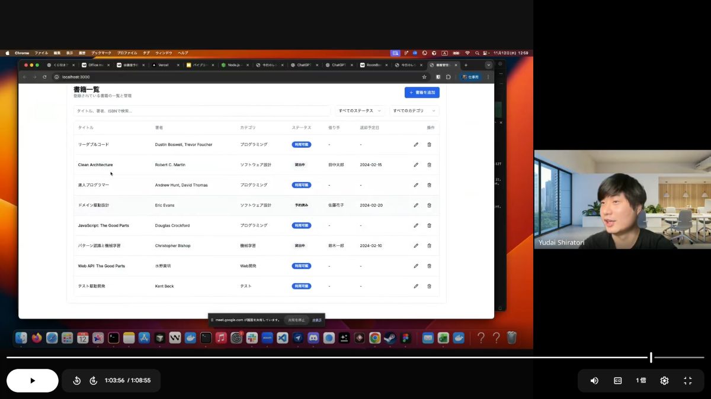The height and width of the screenshot is (399, 711).
Task: Open the player settings gear
Action: [664, 381]
